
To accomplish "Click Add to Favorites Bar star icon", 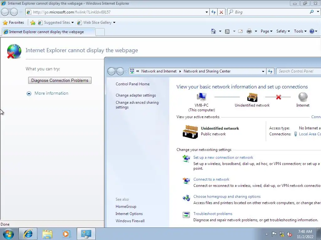I will [x=33, y=22].
